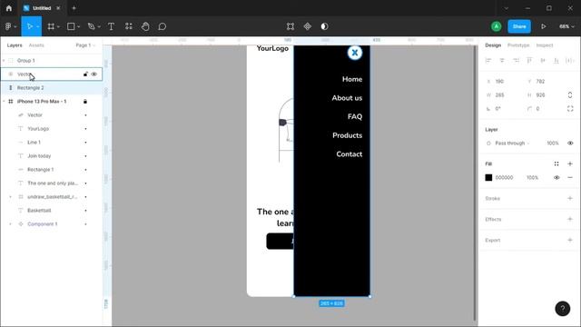Viewport: 581px width, 327px height.
Task: Open the Figma main menu icon
Action: [8, 26]
